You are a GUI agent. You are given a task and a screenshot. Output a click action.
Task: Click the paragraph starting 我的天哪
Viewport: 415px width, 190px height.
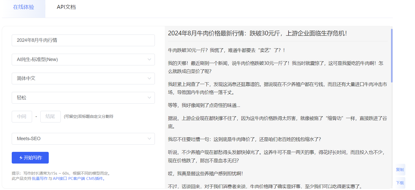(276, 67)
